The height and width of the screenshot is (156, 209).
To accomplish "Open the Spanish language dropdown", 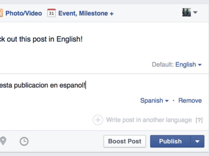I will (154, 101).
